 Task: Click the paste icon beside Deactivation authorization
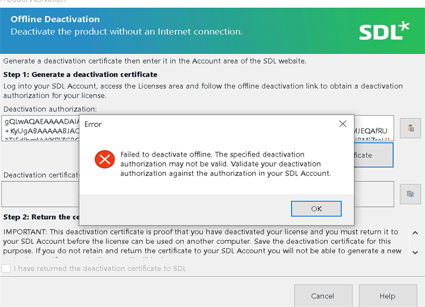[410, 128]
